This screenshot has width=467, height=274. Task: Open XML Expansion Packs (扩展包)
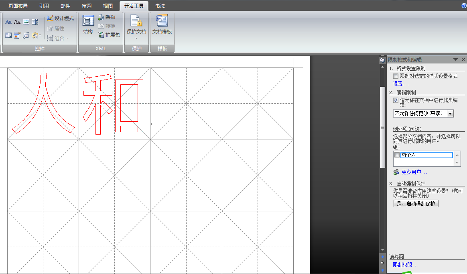click(x=109, y=35)
